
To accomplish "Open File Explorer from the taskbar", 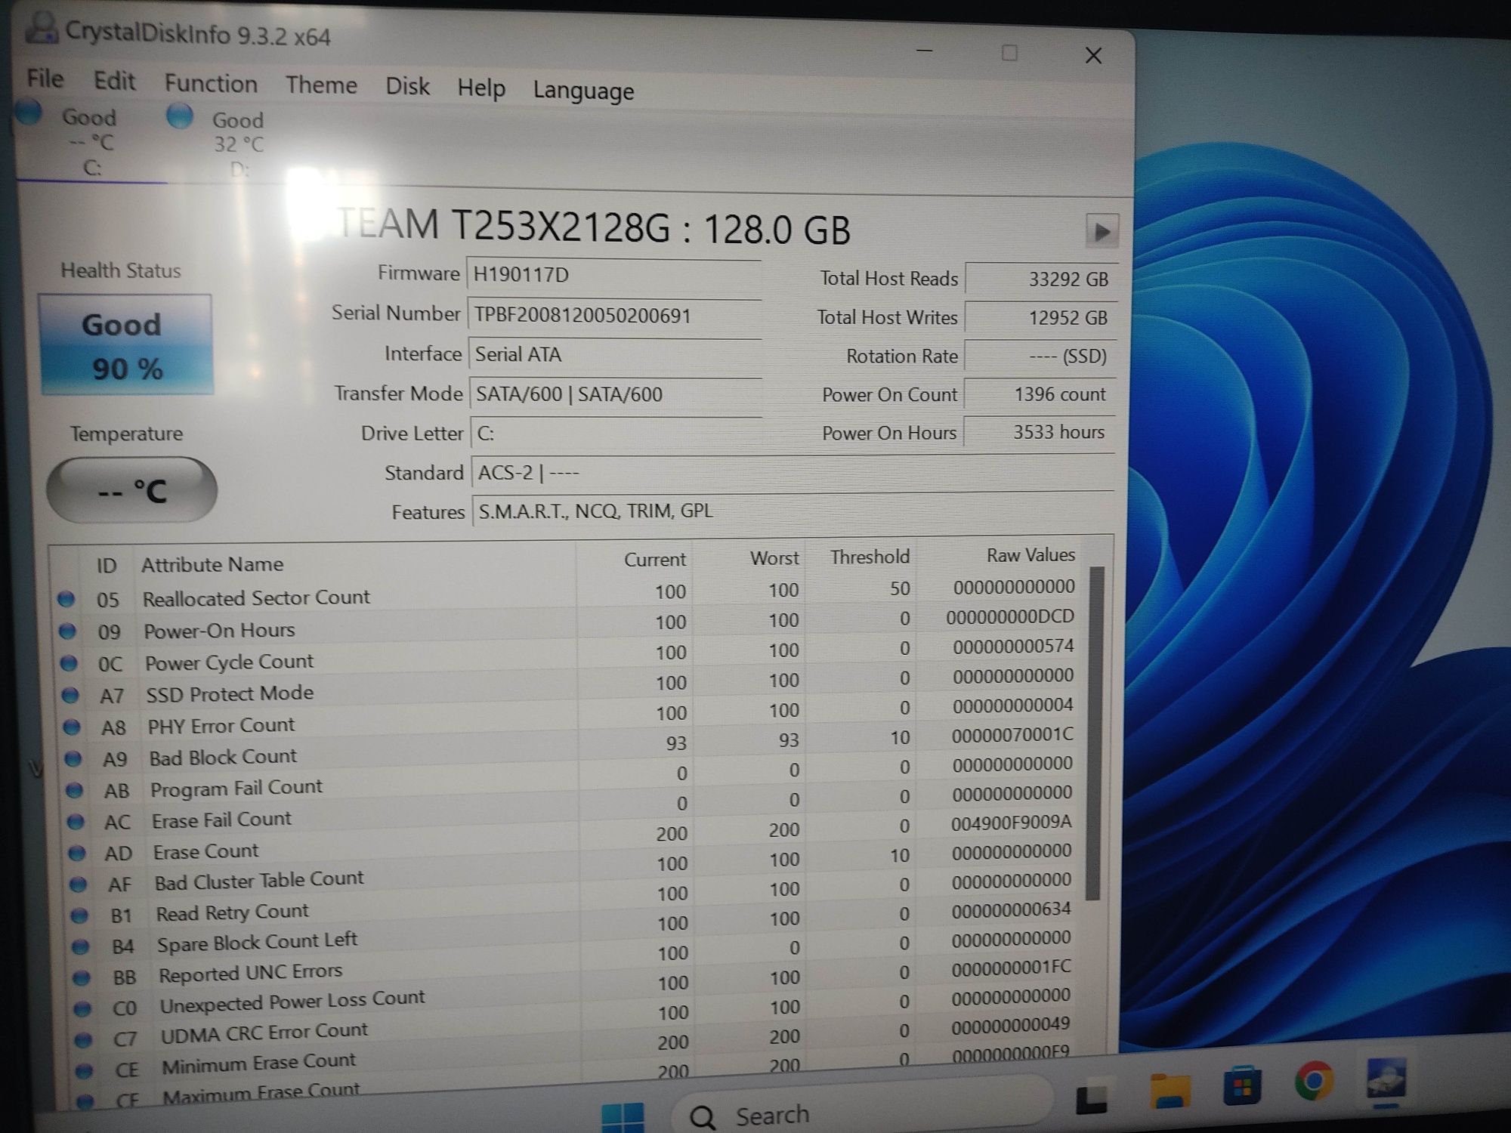I will pos(1170,1091).
